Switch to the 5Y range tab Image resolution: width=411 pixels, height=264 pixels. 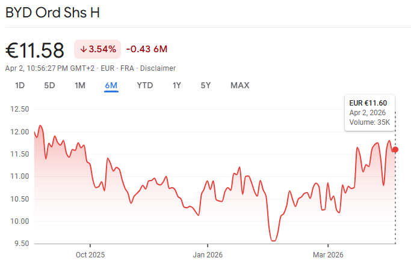tap(206, 85)
